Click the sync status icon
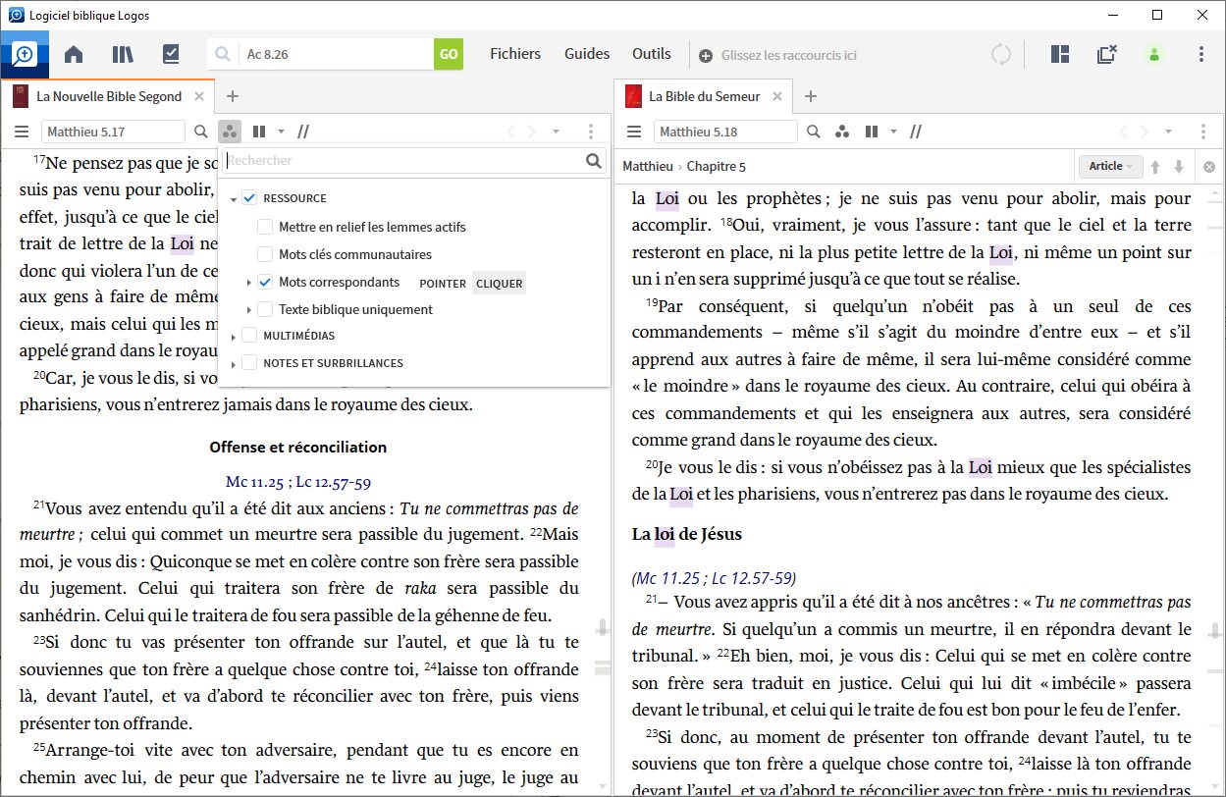The width and height of the screenshot is (1226, 797). (1001, 55)
